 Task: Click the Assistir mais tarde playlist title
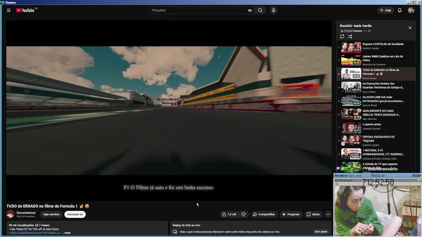point(355,26)
